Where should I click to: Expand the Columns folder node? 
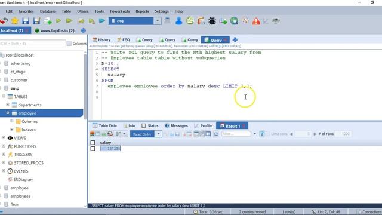point(12,121)
